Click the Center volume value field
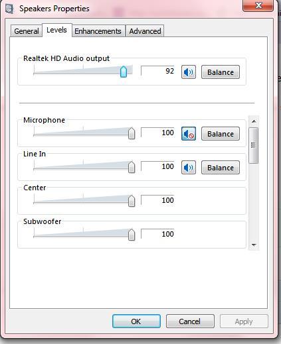 [157, 200]
